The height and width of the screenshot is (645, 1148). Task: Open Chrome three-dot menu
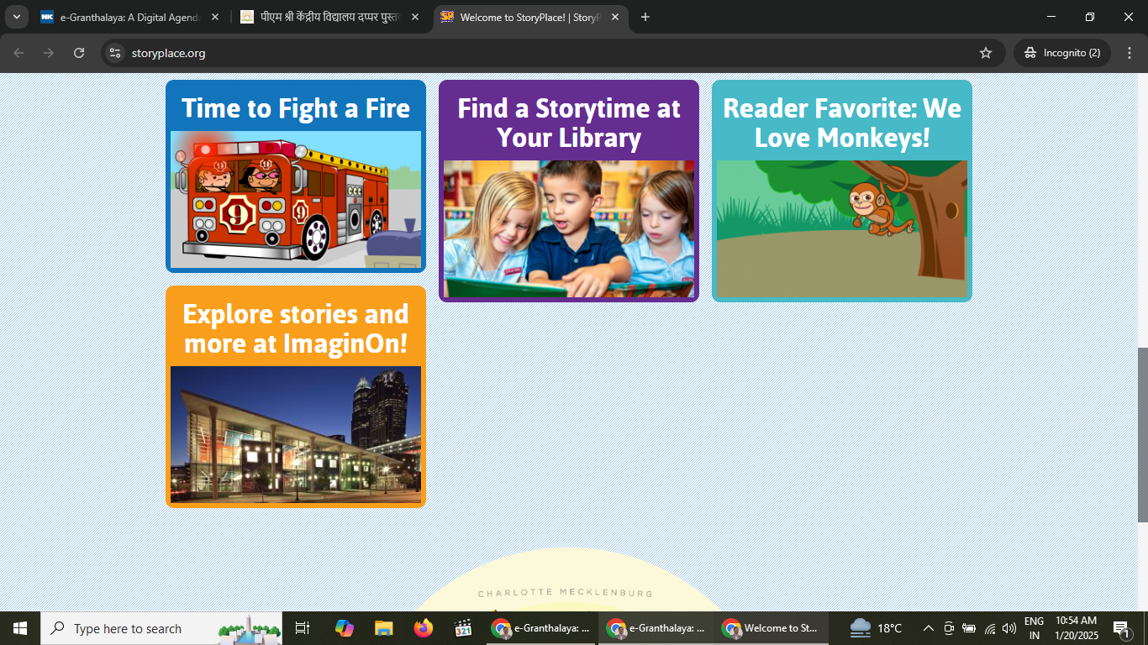[1130, 53]
